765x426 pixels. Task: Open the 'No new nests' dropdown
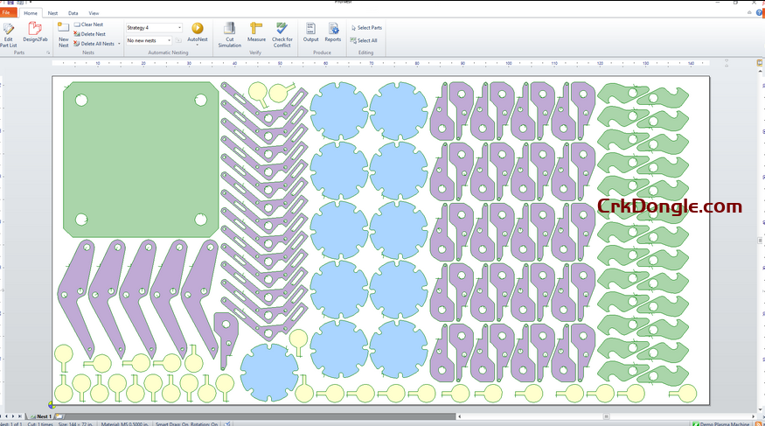(x=169, y=40)
